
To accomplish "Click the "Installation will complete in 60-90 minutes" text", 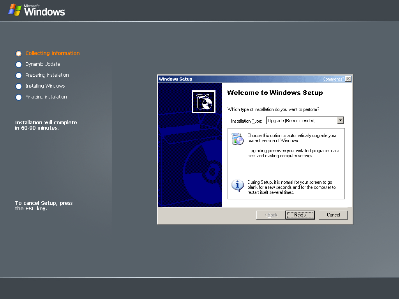I will (46, 125).
